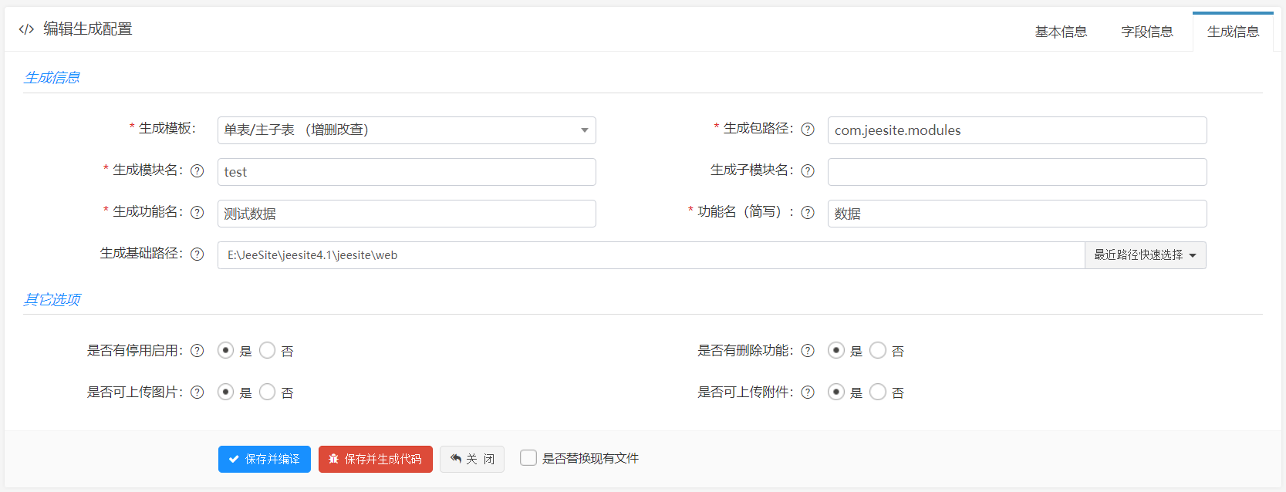Screen dimensions: 1286x492
Task: Select 是 for 是否有停用启用
Action: (225, 351)
